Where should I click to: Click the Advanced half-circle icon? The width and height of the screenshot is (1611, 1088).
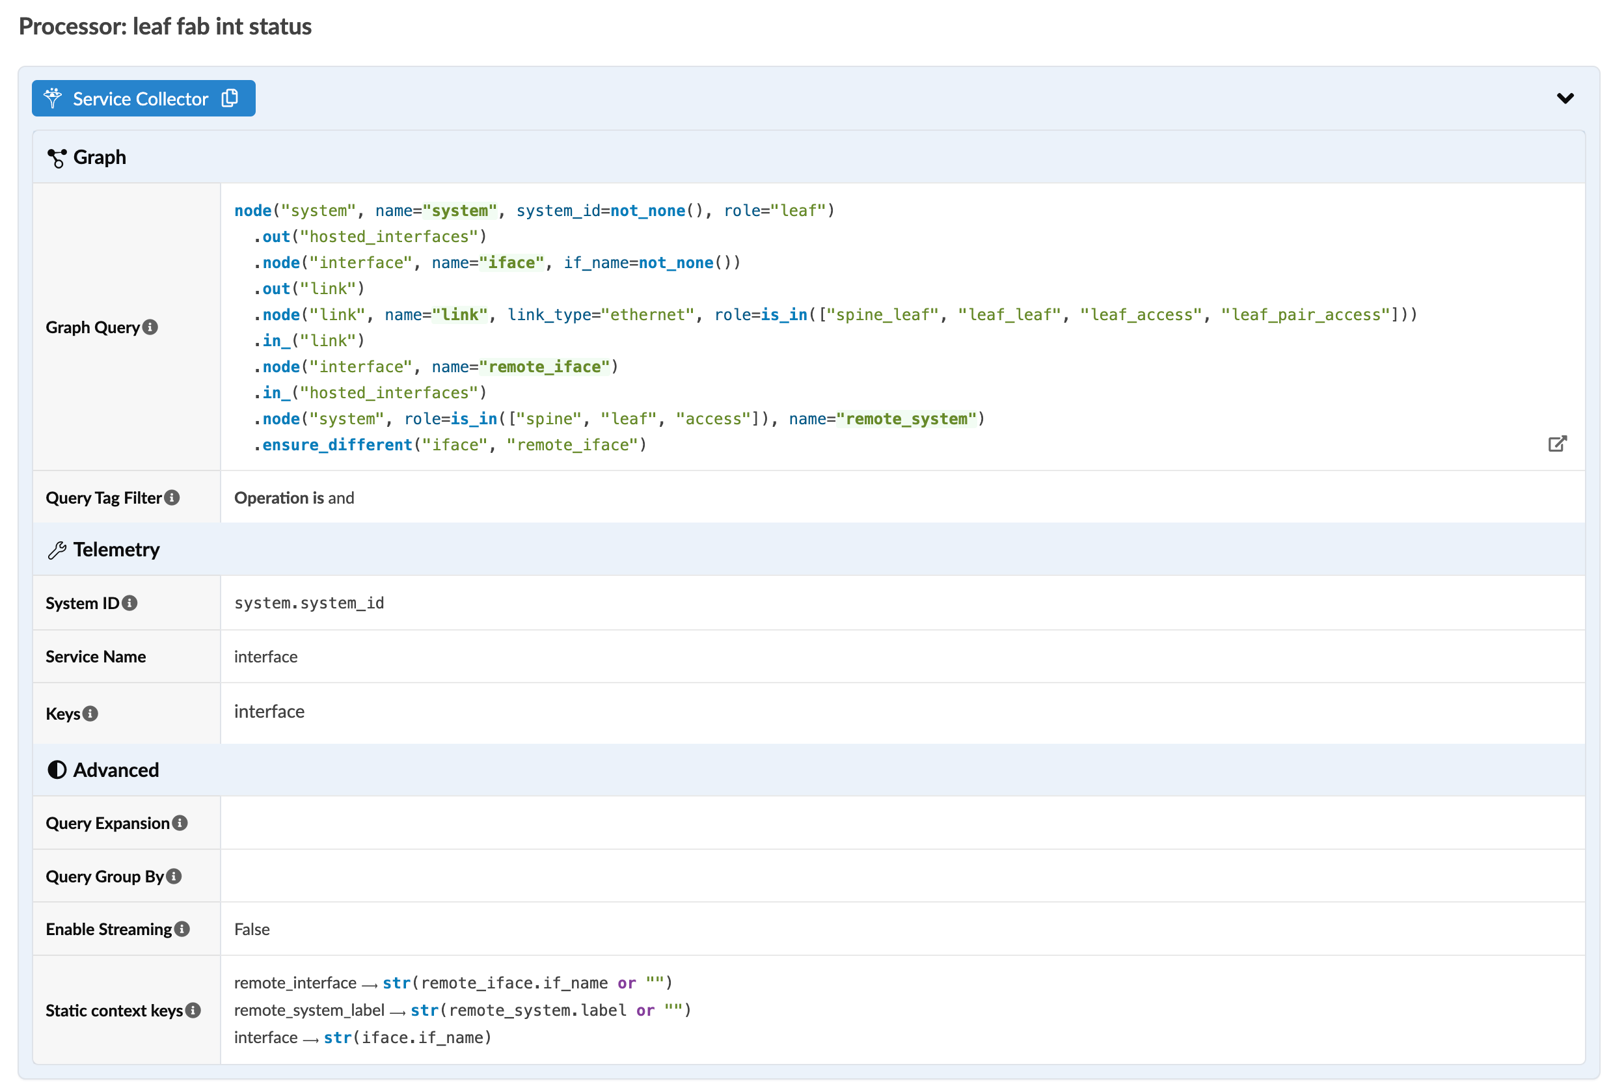click(57, 770)
